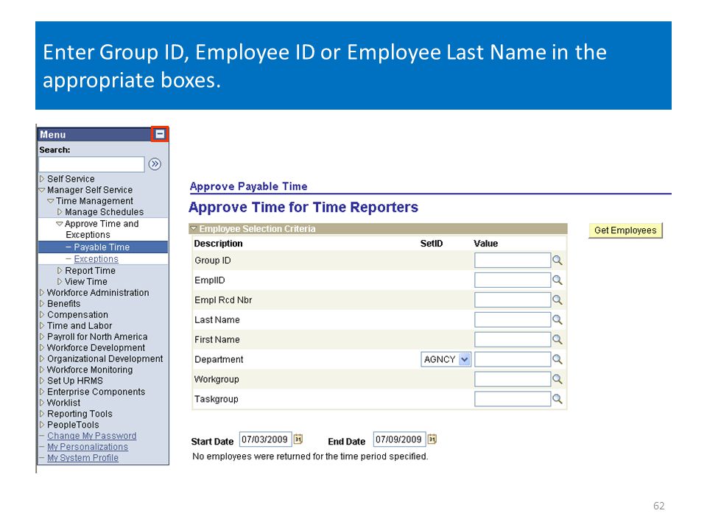
Task: Expand the Manage Schedules folder
Action: (x=60, y=212)
